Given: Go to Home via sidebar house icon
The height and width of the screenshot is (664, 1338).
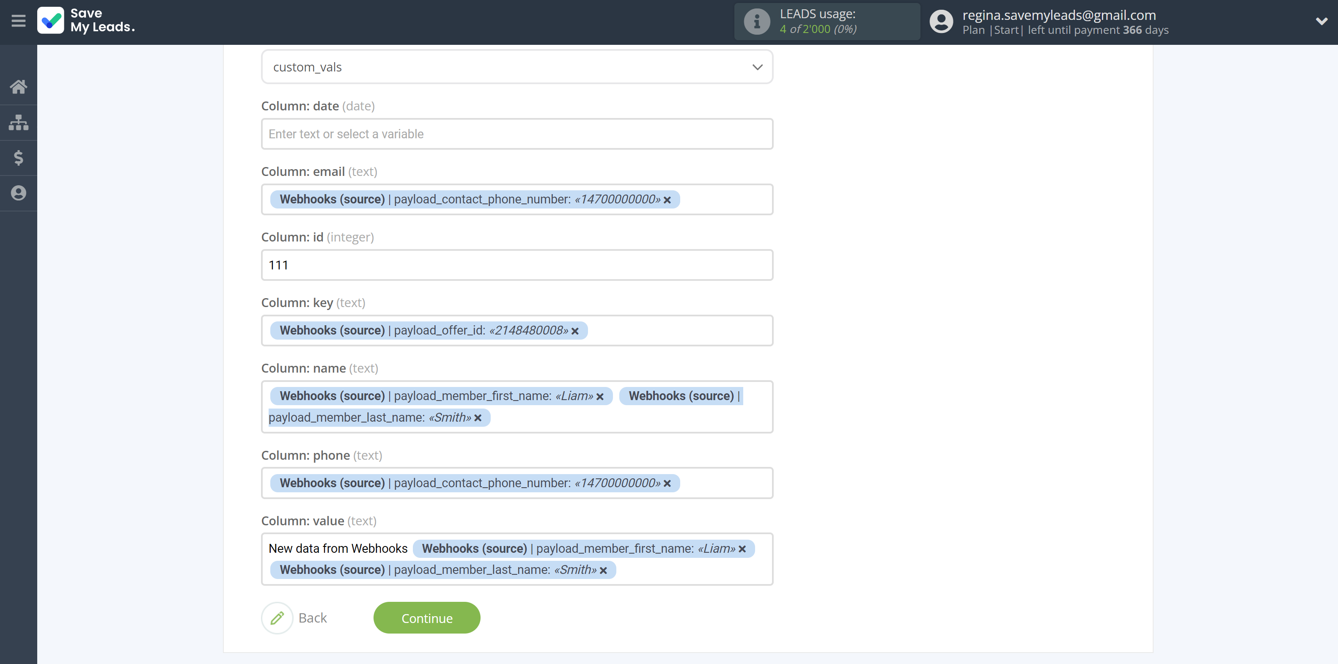Looking at the screenshot, I should coord(18,87).
